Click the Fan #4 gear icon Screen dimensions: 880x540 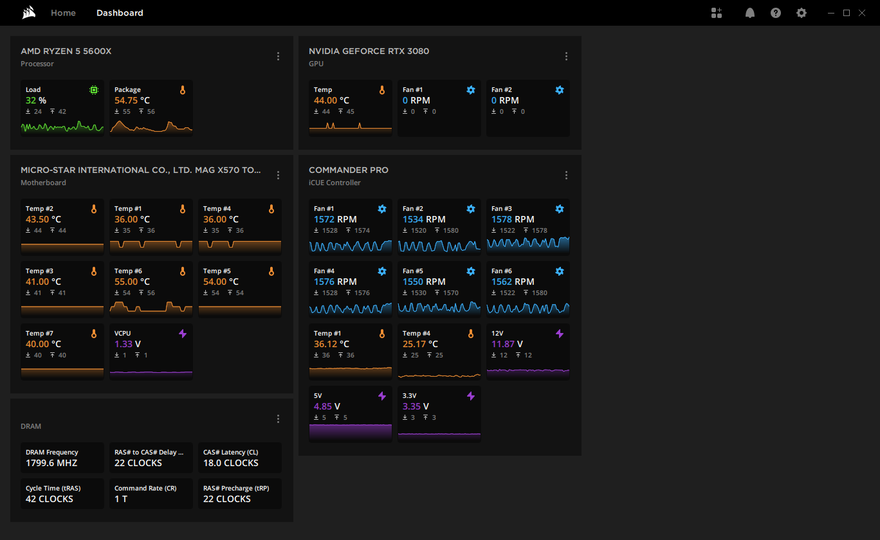click(x=382, y=271)
